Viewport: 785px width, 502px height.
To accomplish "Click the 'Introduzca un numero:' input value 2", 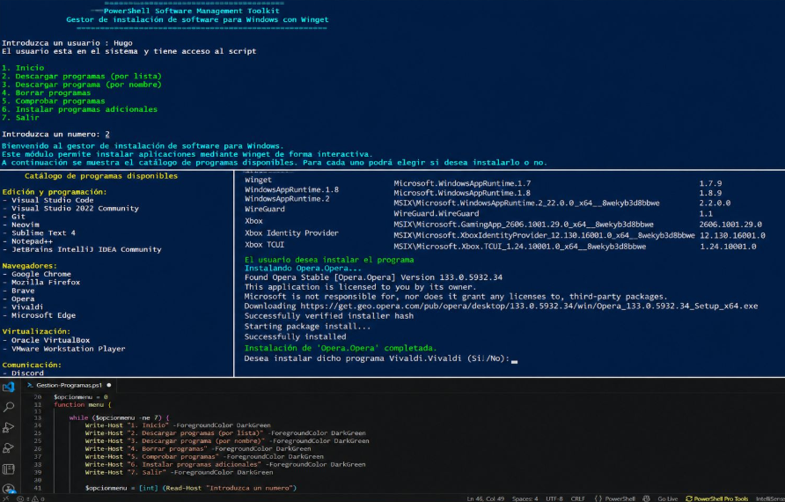I will tap(107, 134).
